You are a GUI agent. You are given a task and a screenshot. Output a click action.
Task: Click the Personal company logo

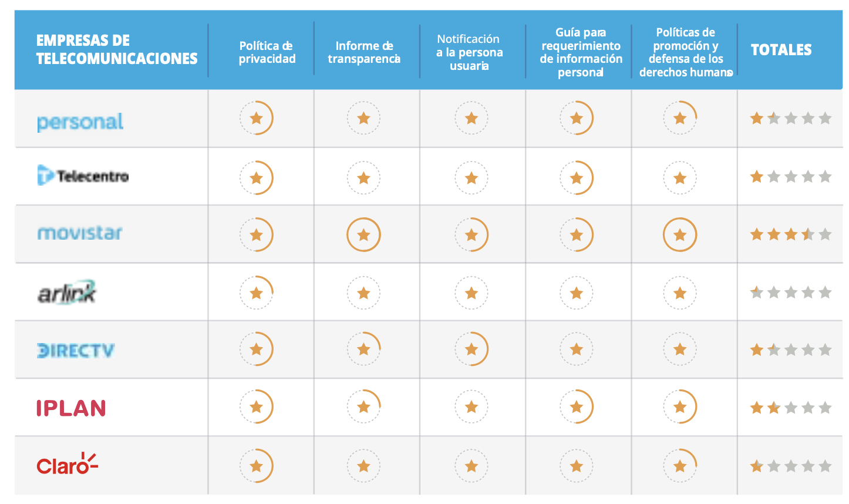(x=80, y=122)
